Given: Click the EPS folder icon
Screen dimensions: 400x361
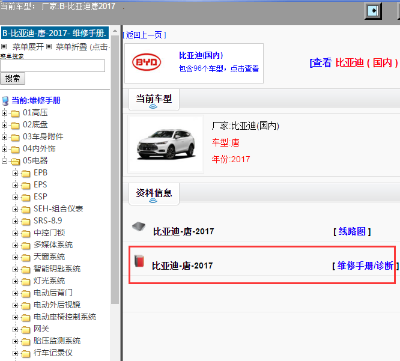Looking at the screenshot, I should [26, 186].
